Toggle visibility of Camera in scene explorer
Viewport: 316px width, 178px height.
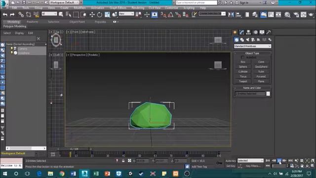[12, 48]
